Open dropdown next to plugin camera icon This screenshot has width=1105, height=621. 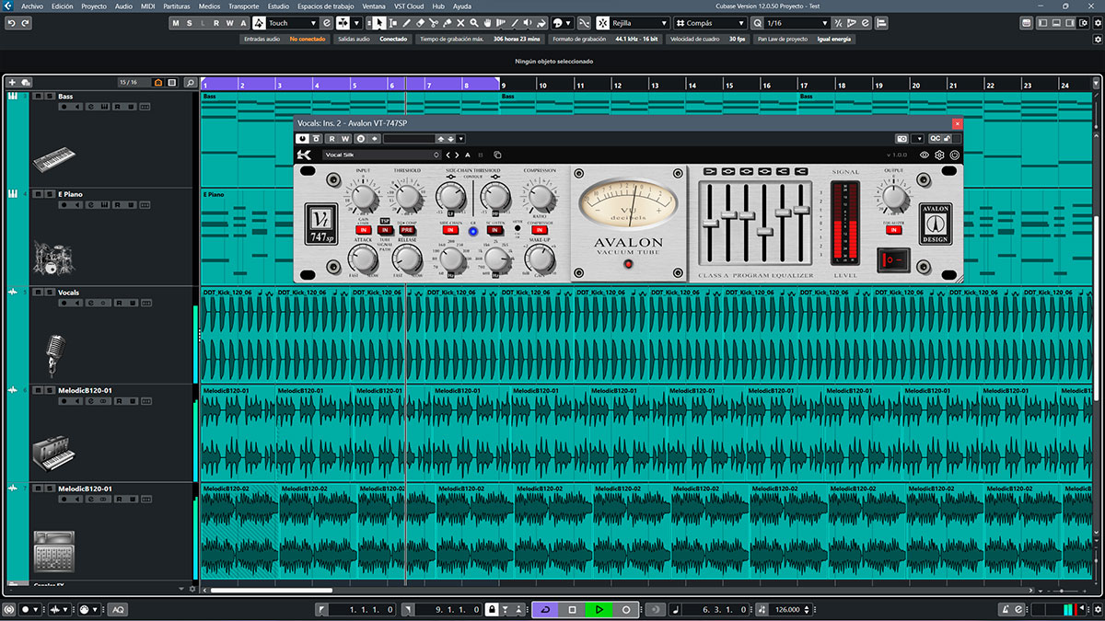(918, 138)
